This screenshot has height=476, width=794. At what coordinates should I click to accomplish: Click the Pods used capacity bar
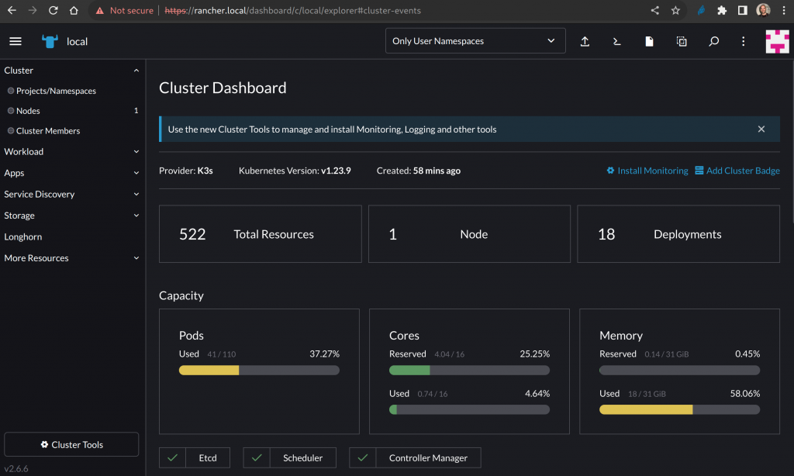(x=259, y=371)
